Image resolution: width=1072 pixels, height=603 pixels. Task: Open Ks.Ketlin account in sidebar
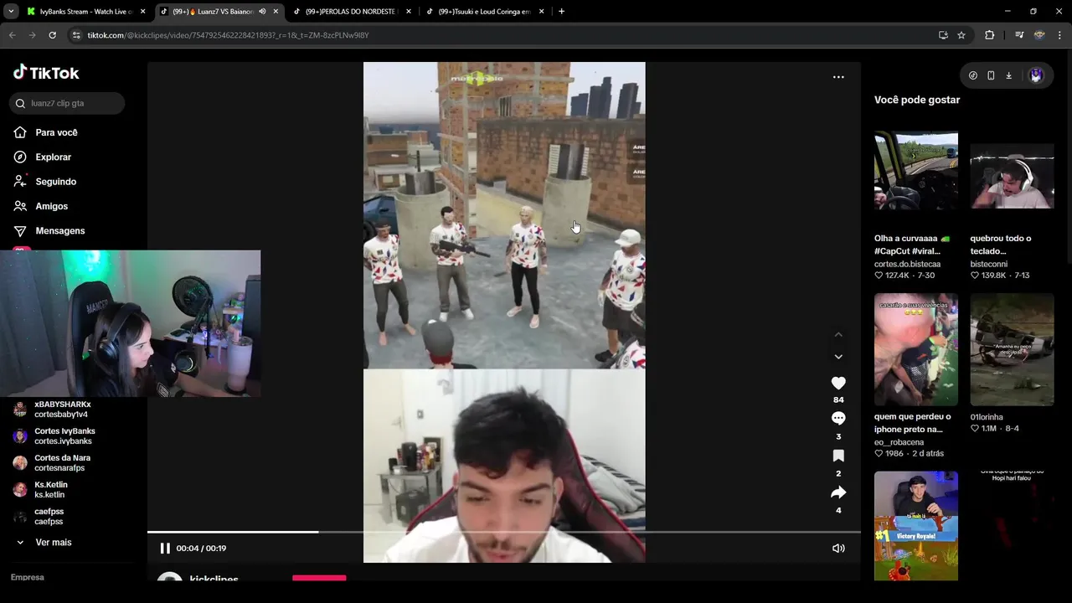42,490
